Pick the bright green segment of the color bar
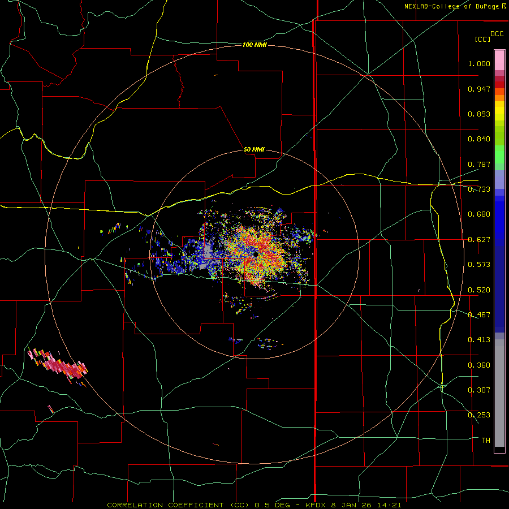 [x=499, y=154]
